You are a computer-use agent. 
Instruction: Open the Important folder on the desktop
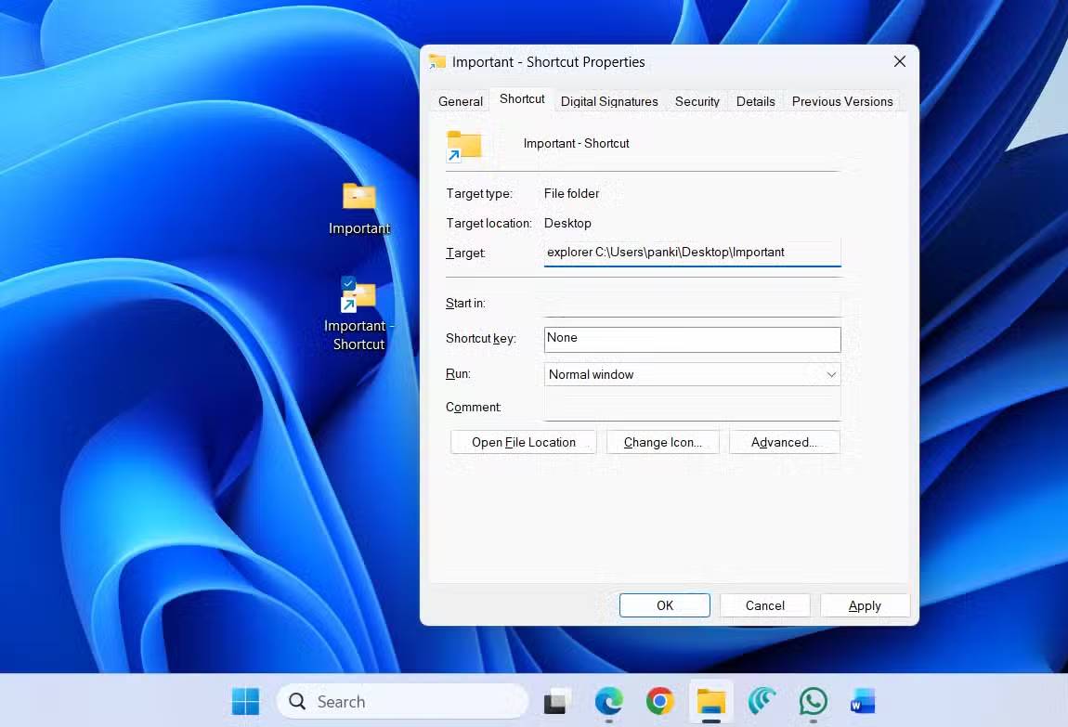coord(358,198)
